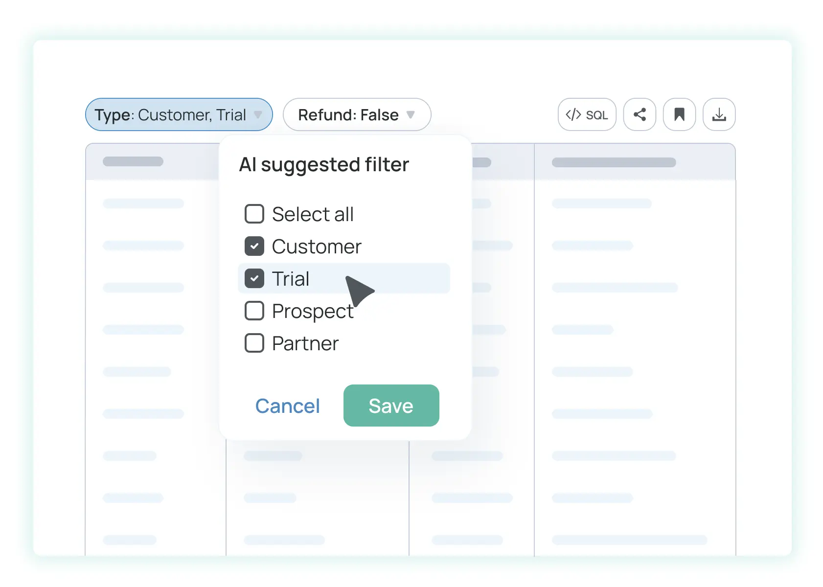
Task: Click the download export icon
Action: click(x=719, y=114)
